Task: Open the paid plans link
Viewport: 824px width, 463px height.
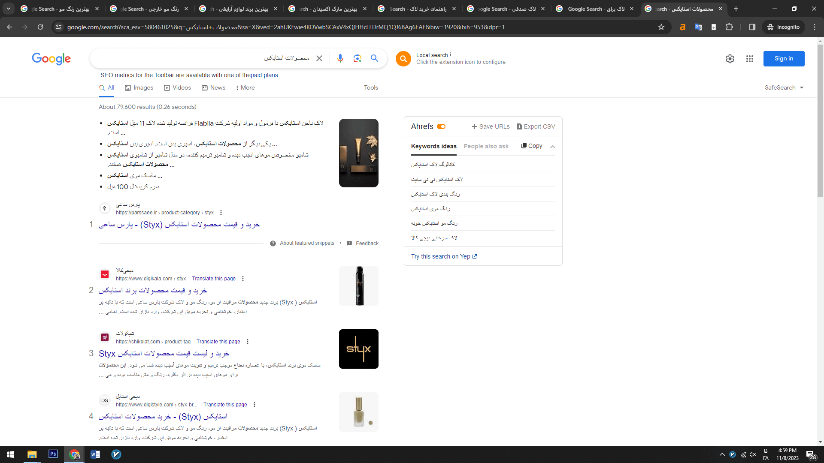Action: coord(264,75)
